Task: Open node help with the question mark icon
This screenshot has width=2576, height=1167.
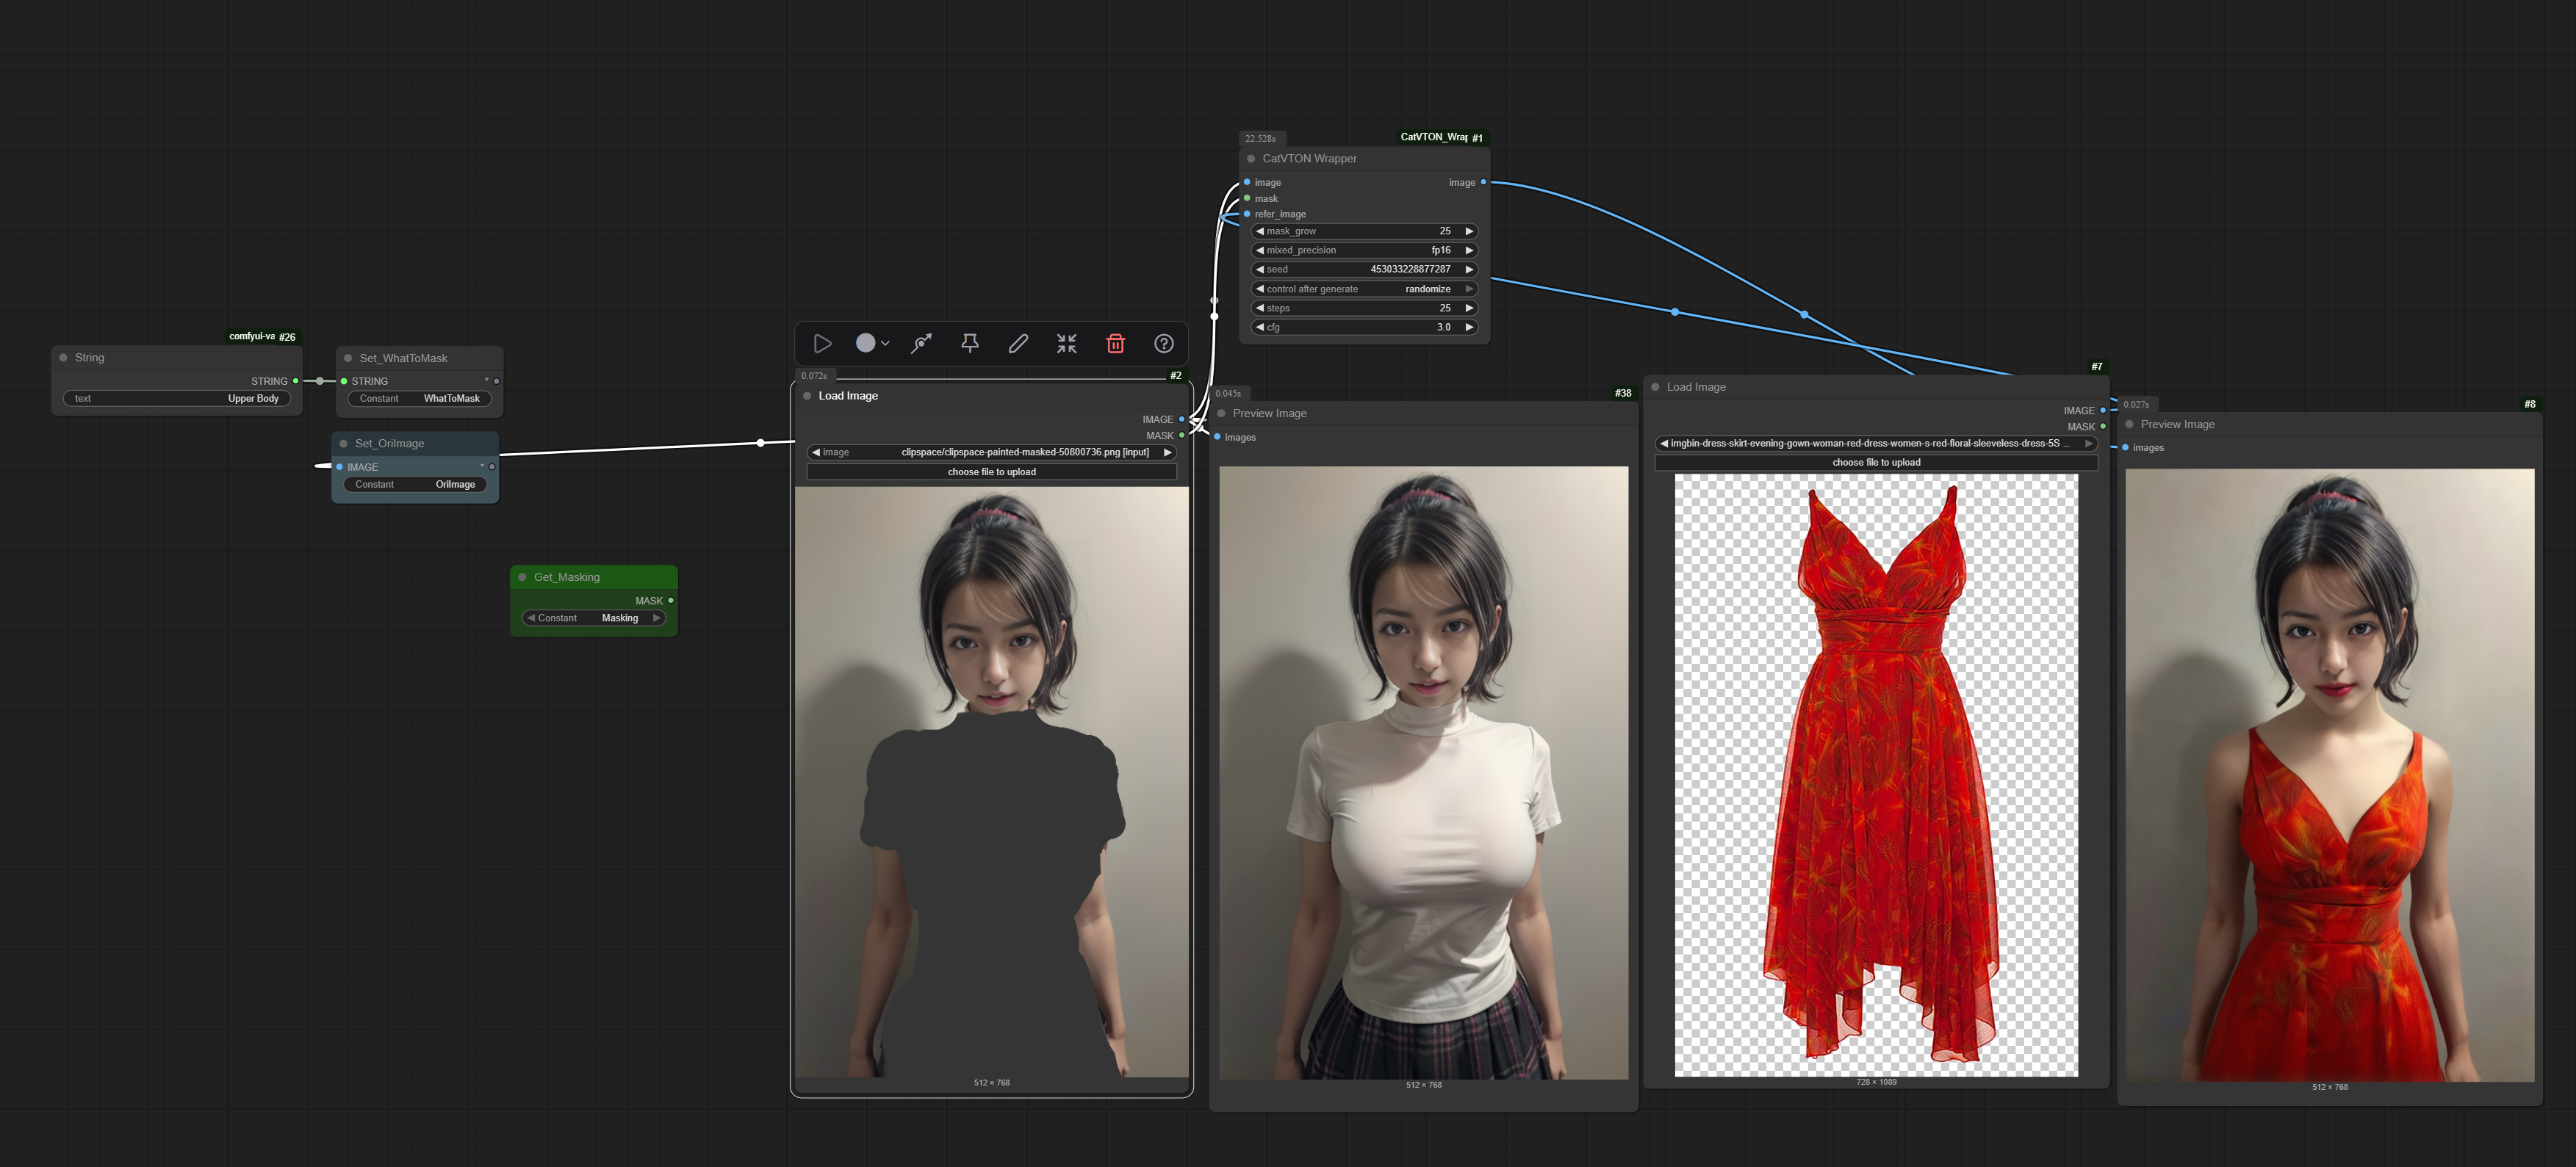Action: 1163,344
